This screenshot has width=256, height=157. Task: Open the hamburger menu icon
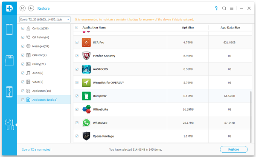tap(232, 9)
